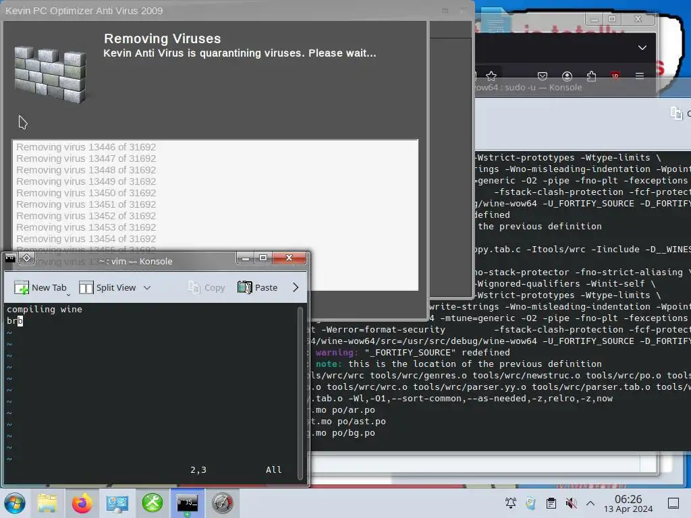
Task: Open the Start menu orb
Action: click(15, 503)
